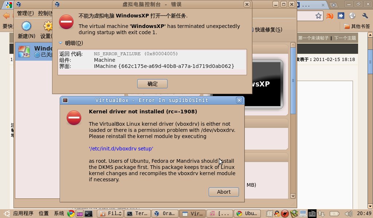Click the 新建(N) new VM icon
373x218 pixels.
tap(26, 26)
